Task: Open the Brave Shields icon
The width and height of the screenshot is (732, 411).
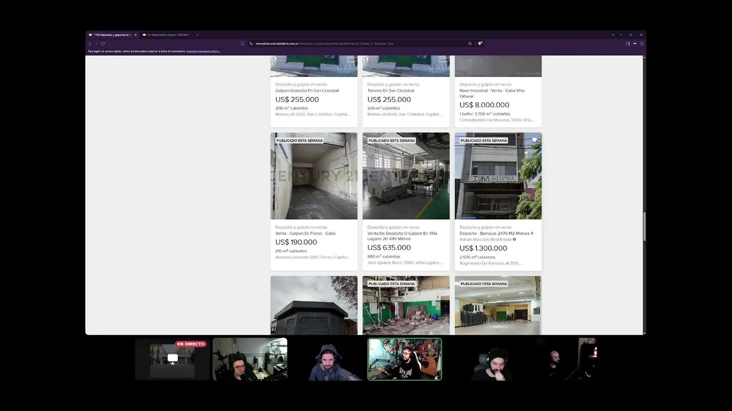Action: click(480, 43)
